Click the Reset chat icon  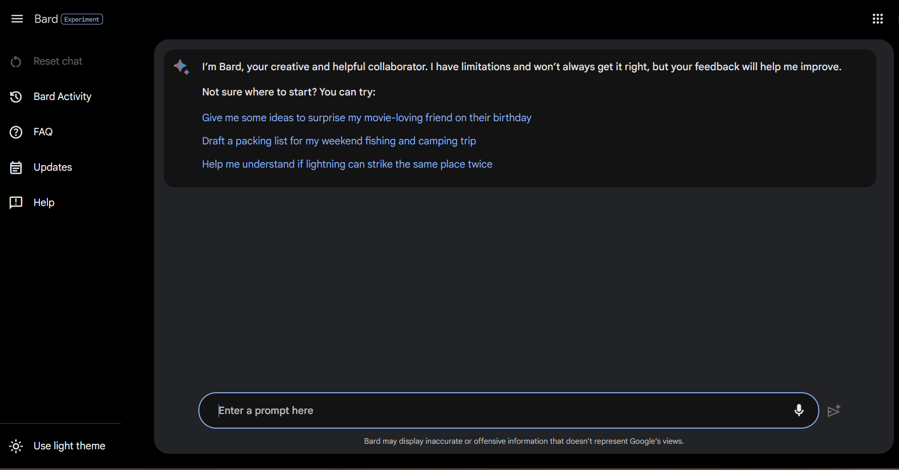pyautogui.click(x=16, y=61)
